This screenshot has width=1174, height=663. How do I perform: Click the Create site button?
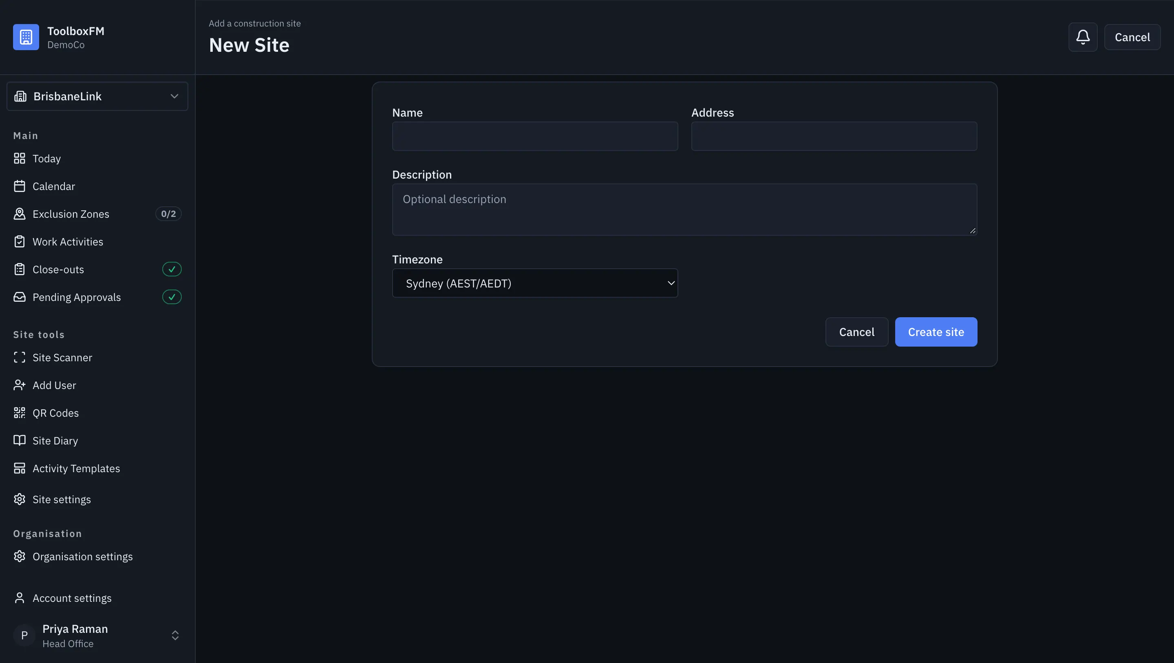coord(936,332)
